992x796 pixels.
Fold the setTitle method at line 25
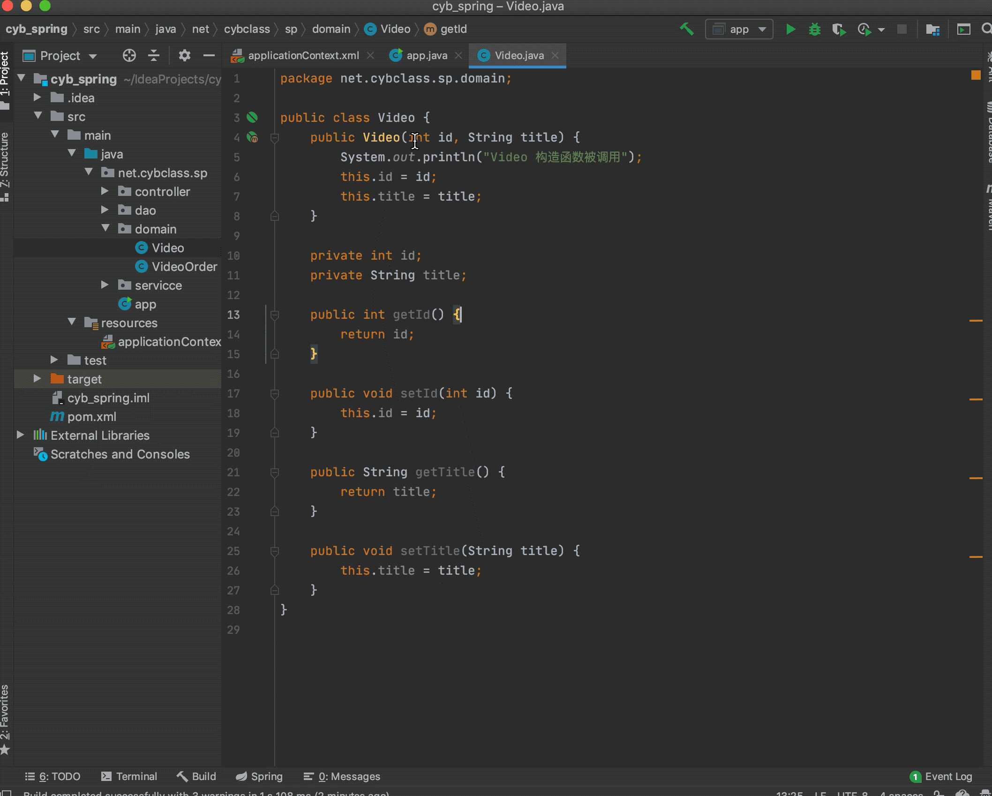point(275,551)
